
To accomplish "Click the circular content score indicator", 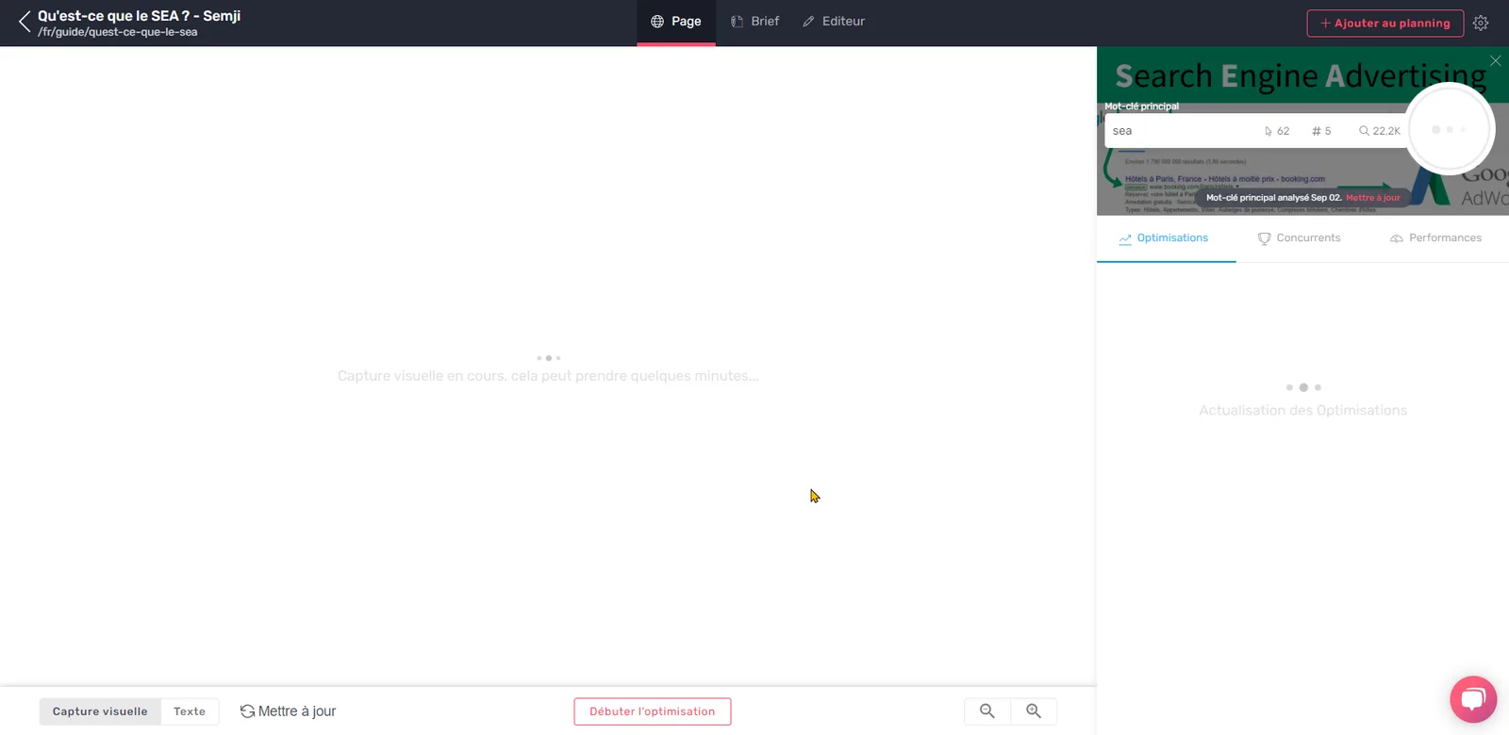I will (1450, 129).
